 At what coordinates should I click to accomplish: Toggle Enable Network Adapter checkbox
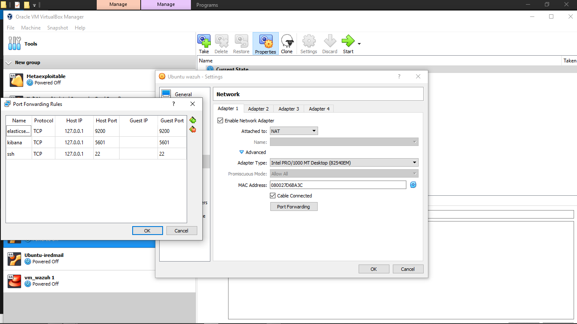pyautogui.click(x=220, y=121)
